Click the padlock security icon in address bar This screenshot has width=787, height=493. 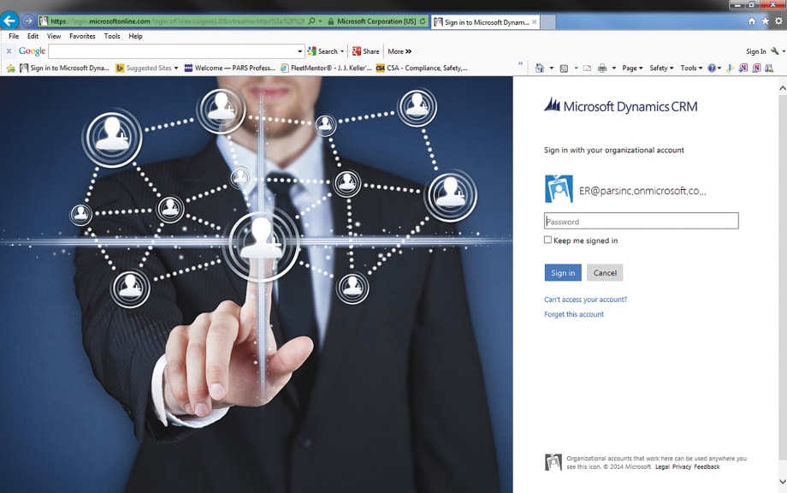coord(331,21)
